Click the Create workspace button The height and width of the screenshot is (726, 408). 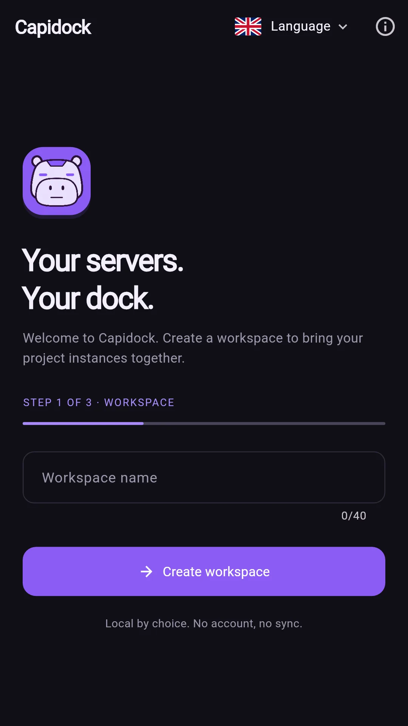click(204, 571)
